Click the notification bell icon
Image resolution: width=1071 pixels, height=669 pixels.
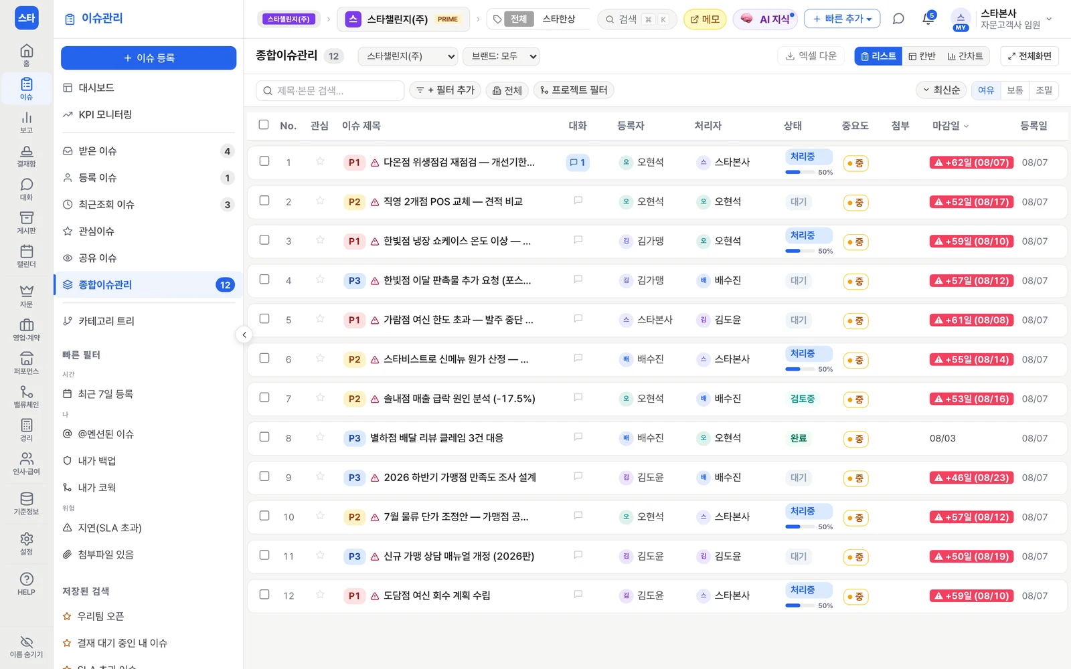928,19
